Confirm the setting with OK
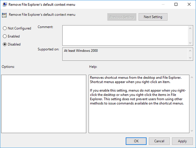The image size is (196, 148). [x=136, y=141]
